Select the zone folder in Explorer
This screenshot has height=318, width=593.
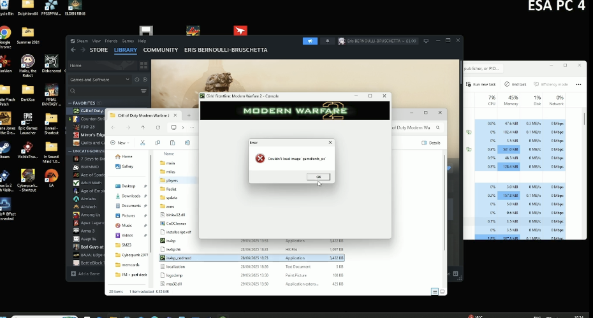pyautogui.click(x=167, y=206)
